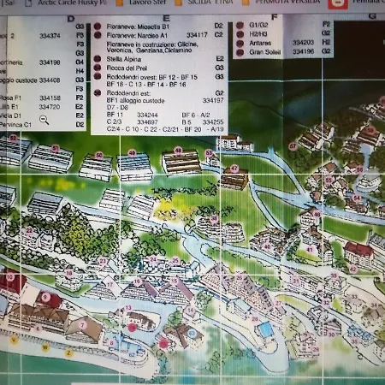Select map marker 42 near red-roof building
The height and width of the screenshot is (385, 385).
click(x=353, y=269)
